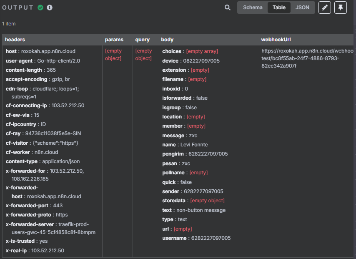Click the cf-visitor scheme row
The width and height of the screenshot is (356, 259).
tap(42, 143)
